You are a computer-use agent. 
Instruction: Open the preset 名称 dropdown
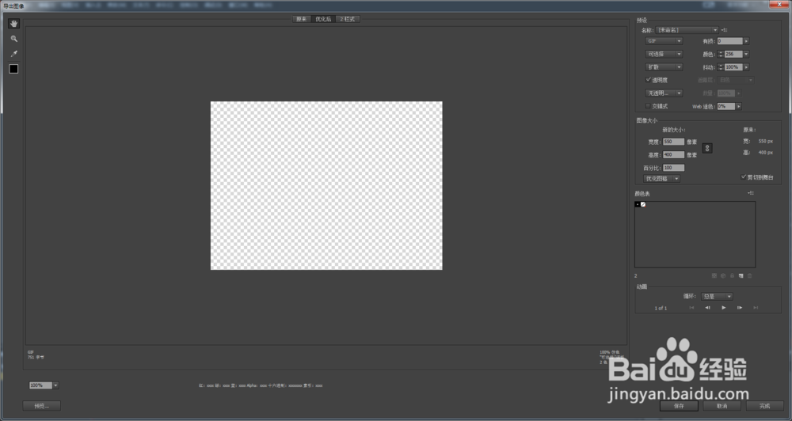[x=687, y=30]
